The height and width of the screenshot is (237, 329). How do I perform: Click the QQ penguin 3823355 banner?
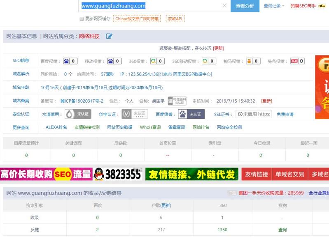(118, 174)
